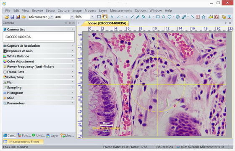Open the Process menu
235x151 pixels.
(90, 10)
